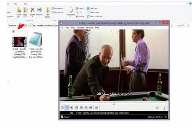Toggle the checkbox on the video file
This screenshot has width=192, height=128.
pos(13,31)
